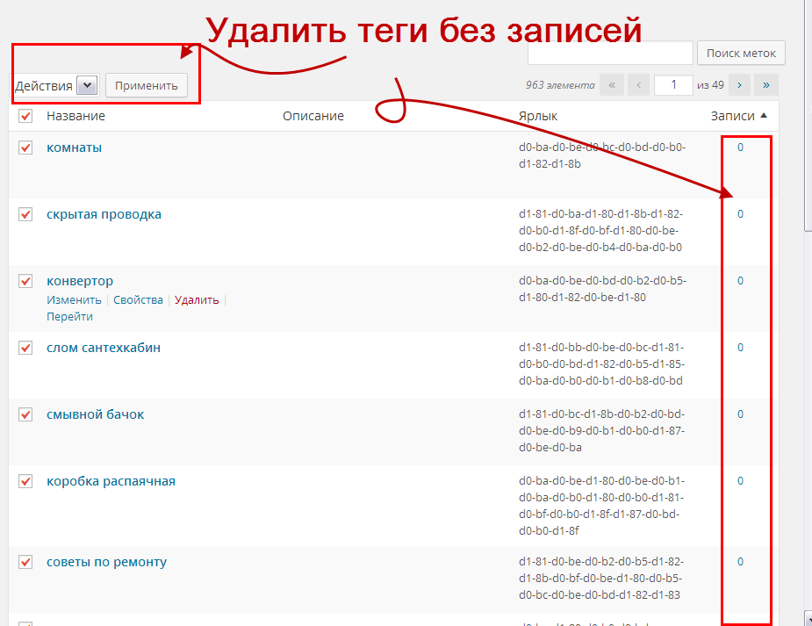The width and height of the screenshot is (812, 626).
Task: Open the слом сантехкабин tag
Action: 104,348
